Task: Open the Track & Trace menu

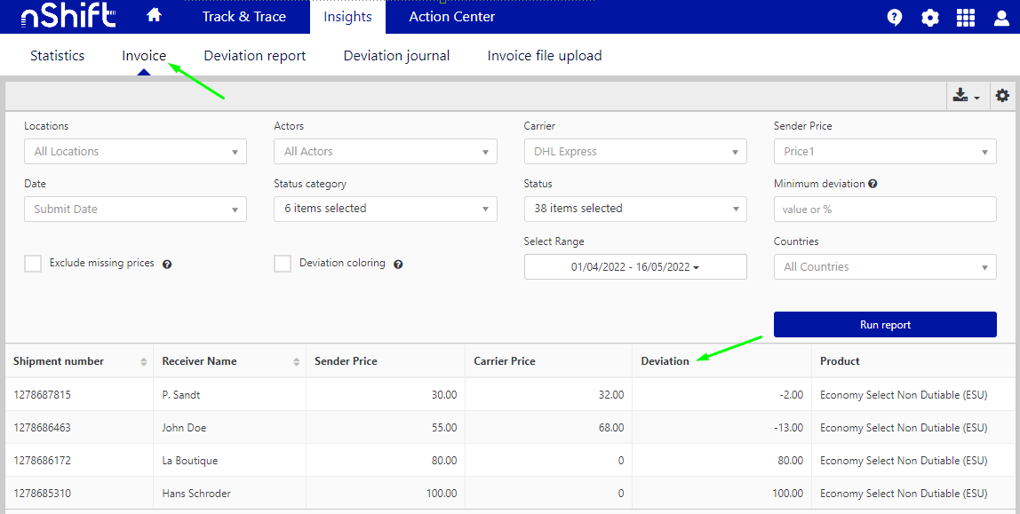Action: click(x=244, y=17)
